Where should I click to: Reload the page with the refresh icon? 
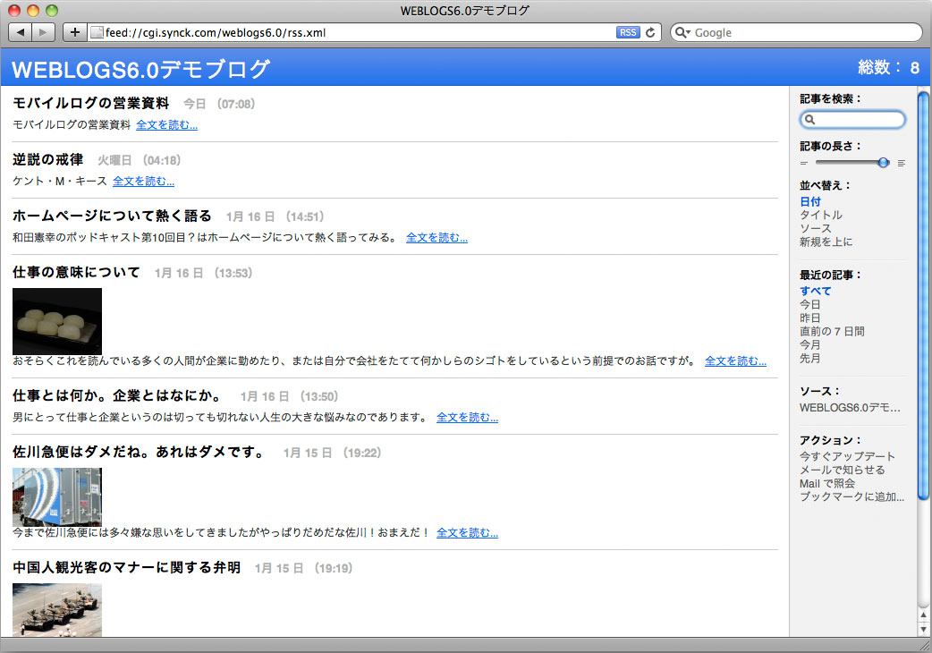tap(650, 33)
